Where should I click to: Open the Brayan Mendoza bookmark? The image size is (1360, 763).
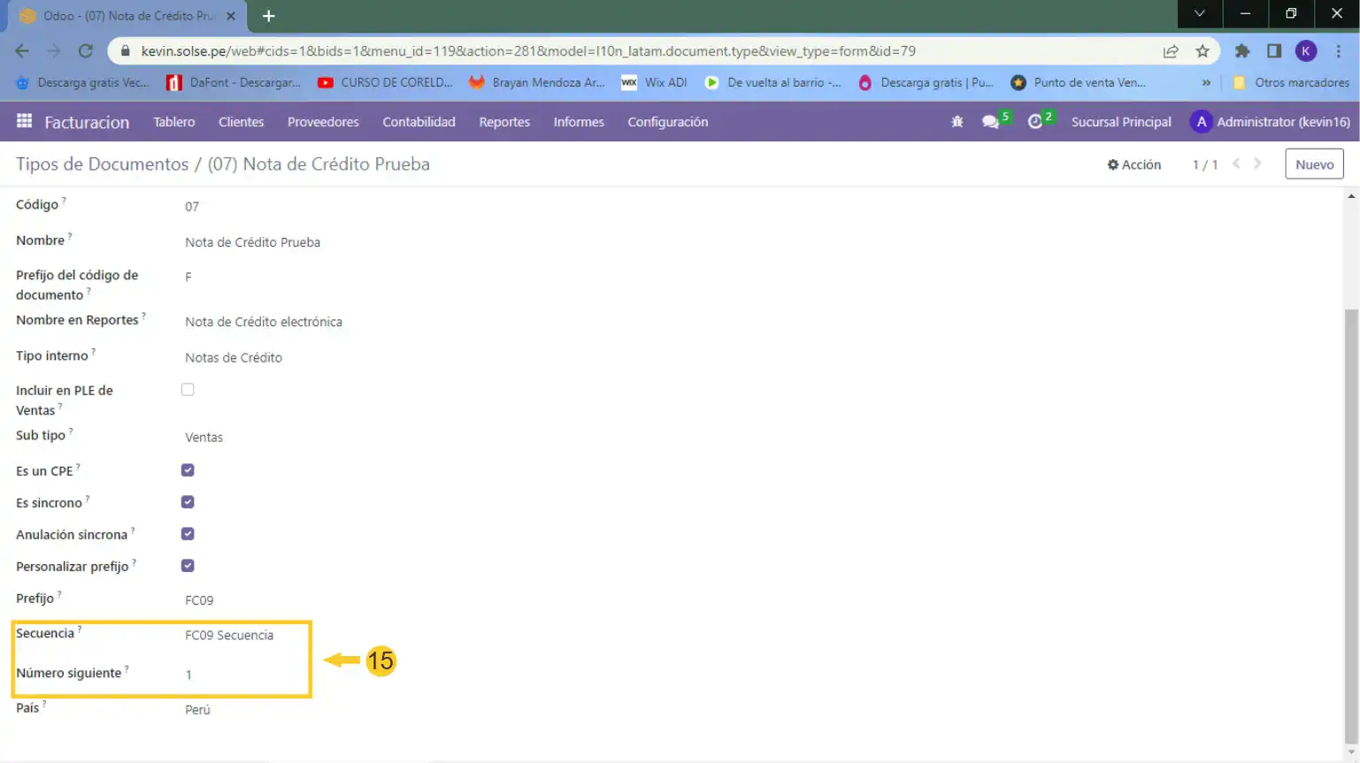tap(537, 82)
